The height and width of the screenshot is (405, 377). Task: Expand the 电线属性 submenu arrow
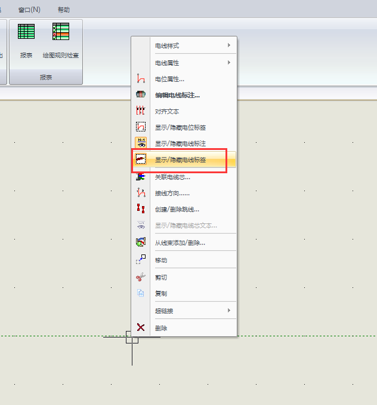229,62
